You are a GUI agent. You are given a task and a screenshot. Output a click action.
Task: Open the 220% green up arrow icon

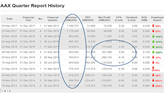153,52
